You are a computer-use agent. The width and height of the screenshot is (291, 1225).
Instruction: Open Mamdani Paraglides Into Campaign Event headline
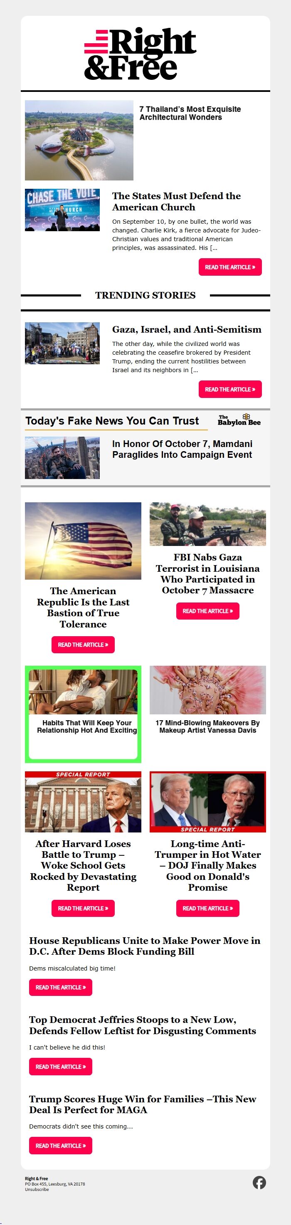coord(182,449)
